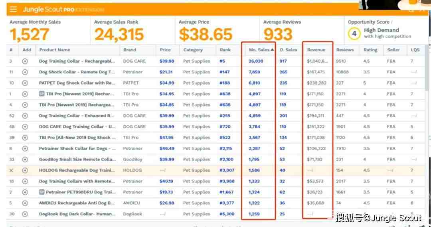Click the $46.49 price value
Image resolution: width=431 pixels, height=227 pixels.
(x=167, y=148)
